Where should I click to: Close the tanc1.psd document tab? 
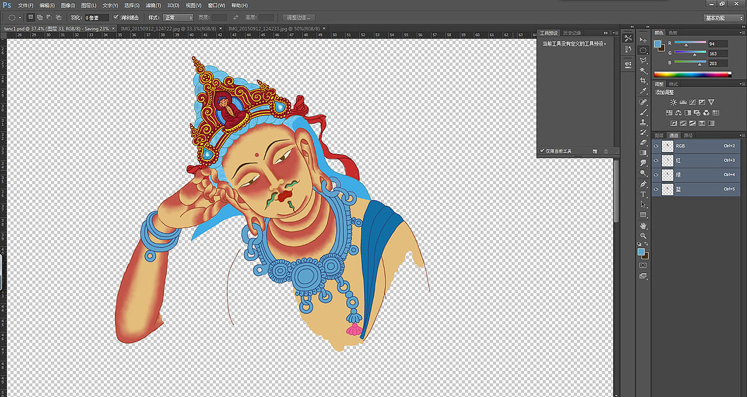tap(113, 29)
